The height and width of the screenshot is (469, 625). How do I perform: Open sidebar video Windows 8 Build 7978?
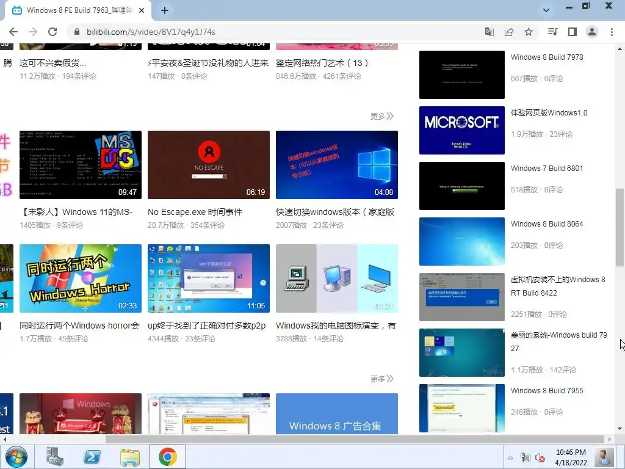click(547, 57)
